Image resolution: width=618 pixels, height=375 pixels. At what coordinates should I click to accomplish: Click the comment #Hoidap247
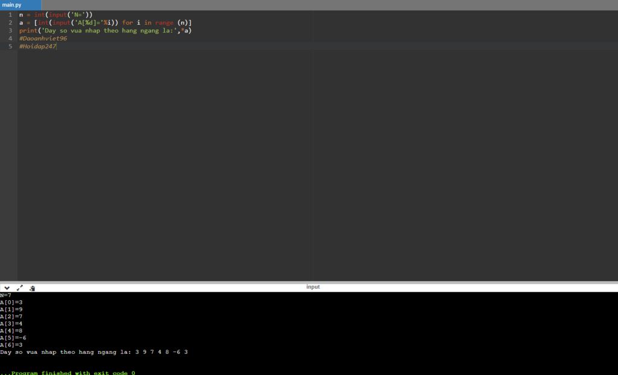(38, 46)
